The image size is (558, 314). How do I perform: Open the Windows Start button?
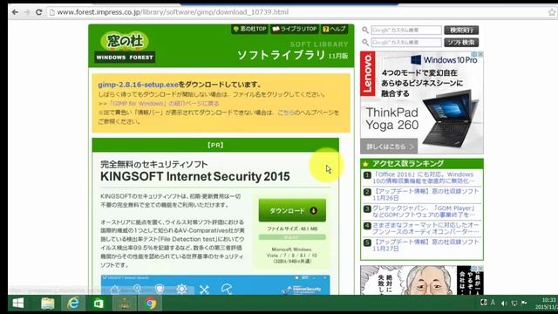(x=18, y=304)
